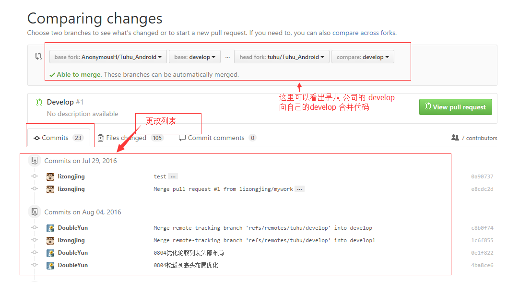This screenshot has width=520, height=282.
Task: Open author DoubleYun on the 0804优化轮毂列表头部布局 commit
Action: coord(73,253)
